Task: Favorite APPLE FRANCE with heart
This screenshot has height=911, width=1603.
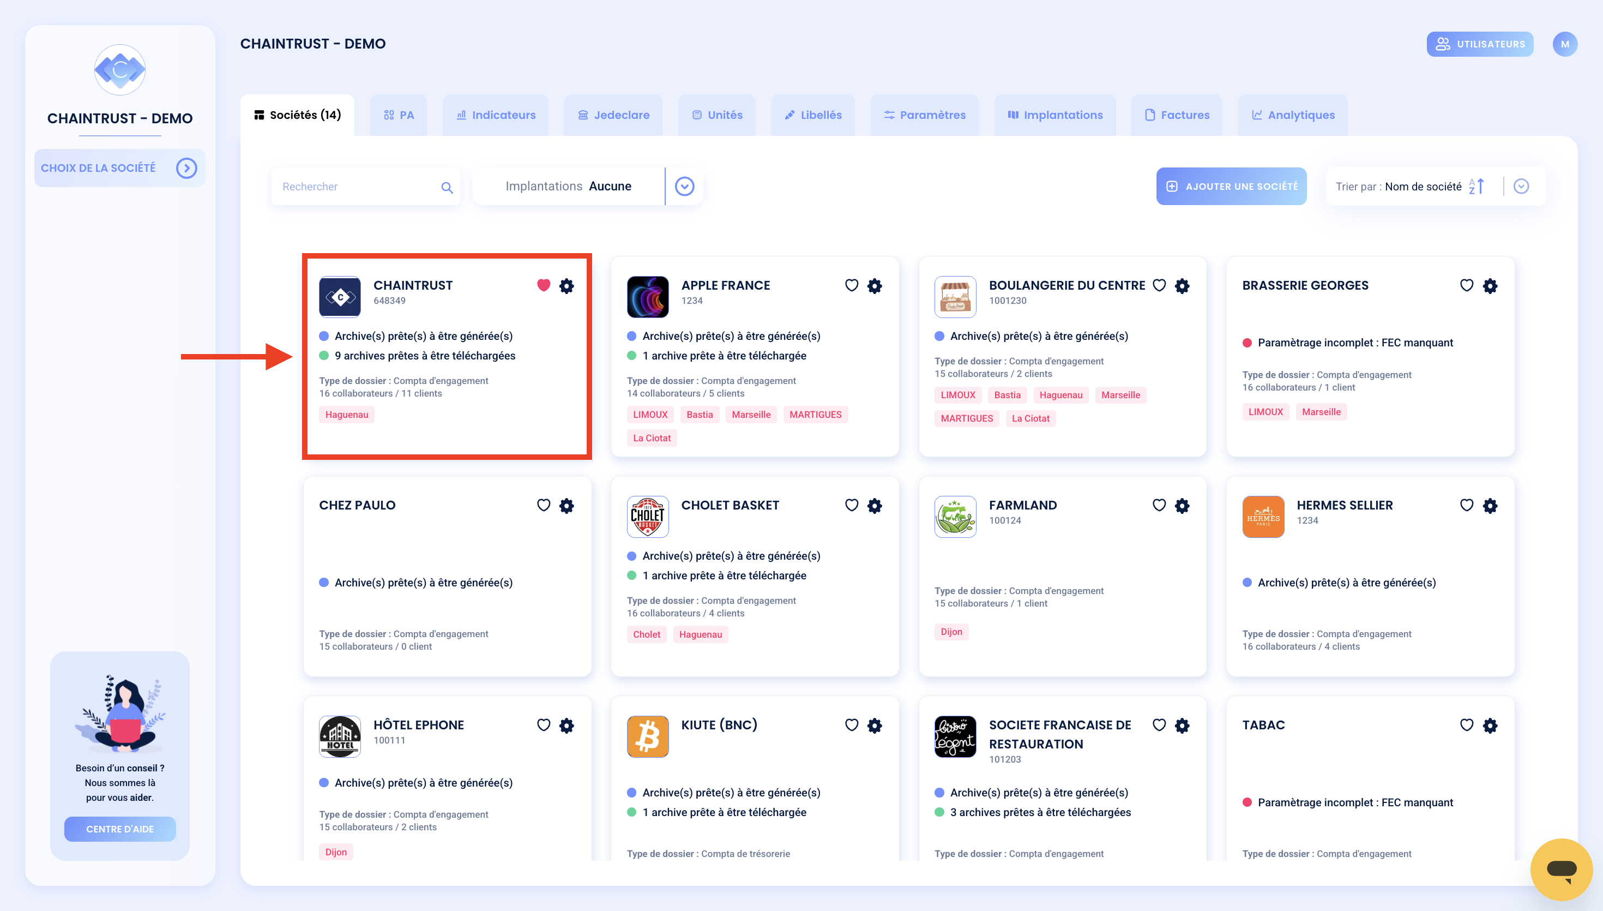Action: (852, 285)
